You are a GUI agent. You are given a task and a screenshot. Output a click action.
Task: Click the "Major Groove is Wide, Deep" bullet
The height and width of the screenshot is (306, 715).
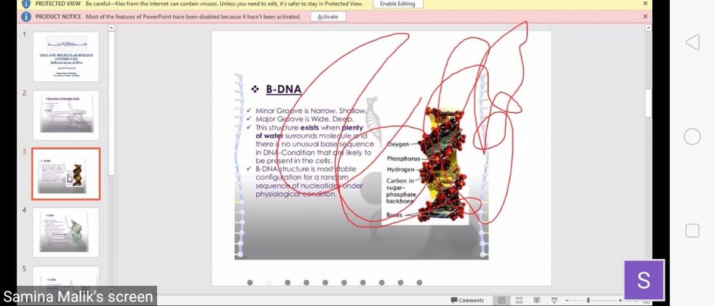[x=304, y=119]
